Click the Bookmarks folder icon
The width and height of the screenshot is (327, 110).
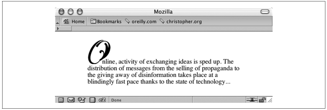pyautogui.click(x=93, y=21)
